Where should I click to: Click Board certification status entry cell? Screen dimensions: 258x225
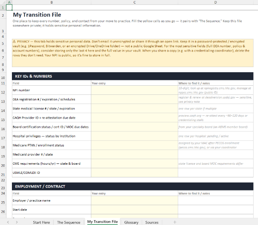pos(135,127)
